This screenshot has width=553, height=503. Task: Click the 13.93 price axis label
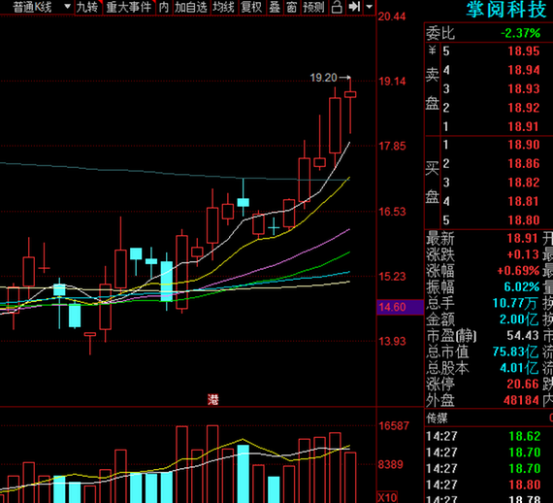pyautogui.click(x=392, y=341)
